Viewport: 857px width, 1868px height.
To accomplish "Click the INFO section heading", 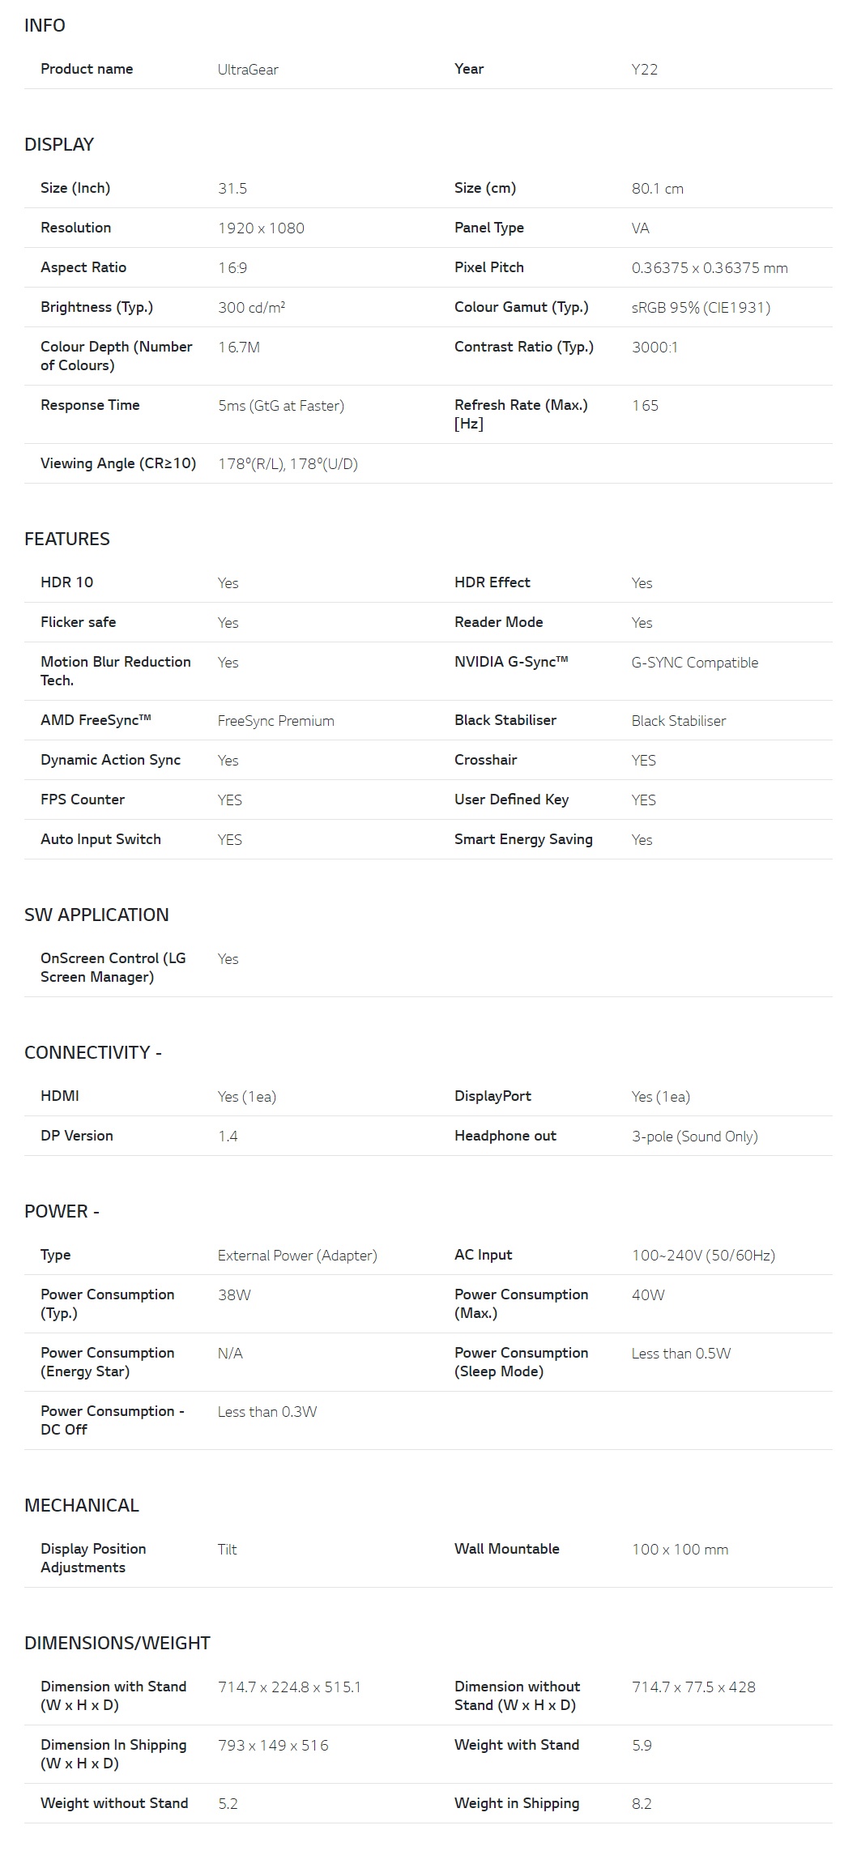I will (x=45, y=26).
